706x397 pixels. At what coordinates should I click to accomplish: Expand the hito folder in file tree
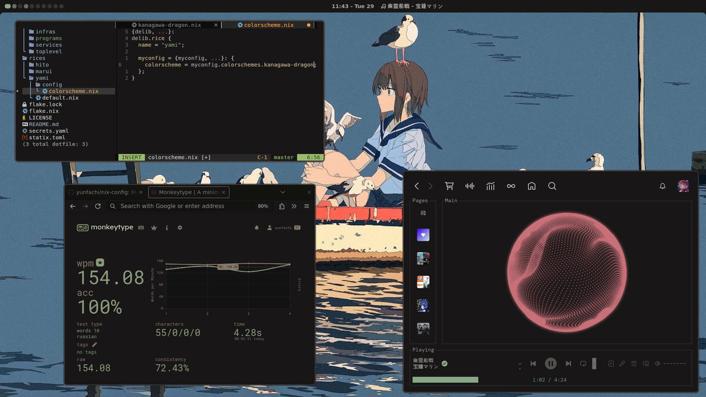(x=39, y=65)
